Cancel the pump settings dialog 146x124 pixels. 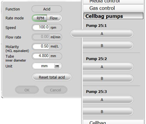coord(56,90)
